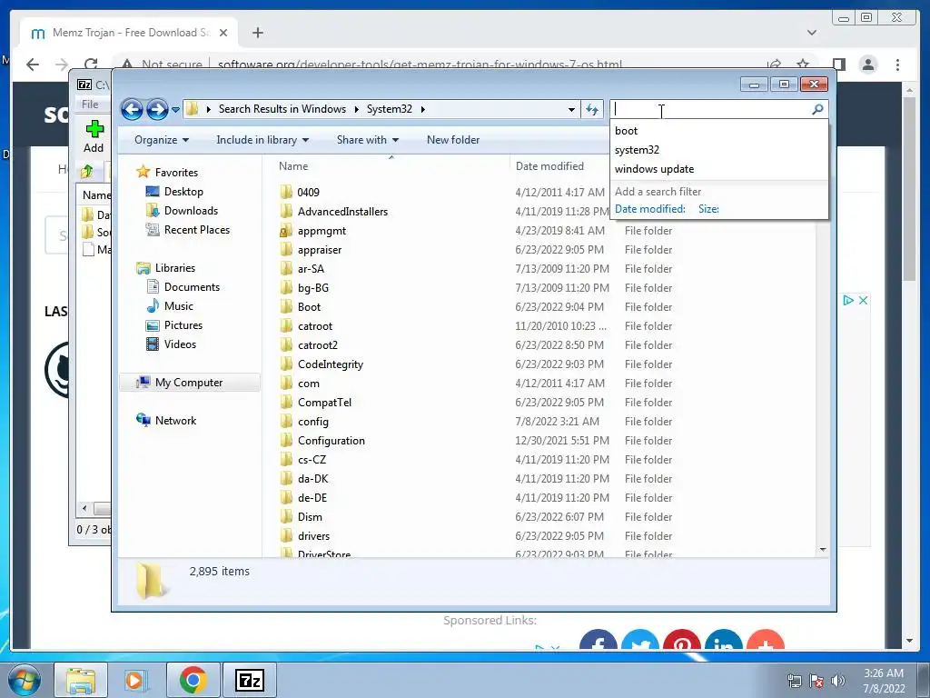Image resolution: width=930 pixels, height=698 pixels.
Task: Click the System32 breadcrumb segment
Action: pos(389,109)
